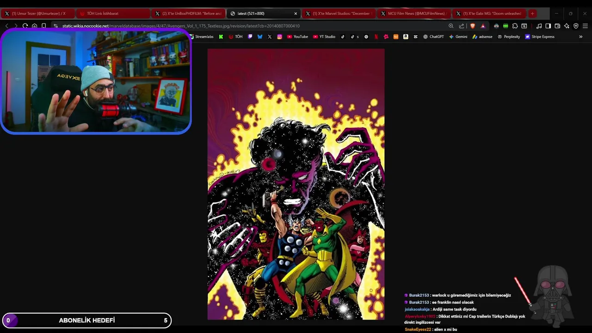The width and height of the screenshot is (592, 333).
Task: Open Brave Shields lion icon
Action: 472,26
